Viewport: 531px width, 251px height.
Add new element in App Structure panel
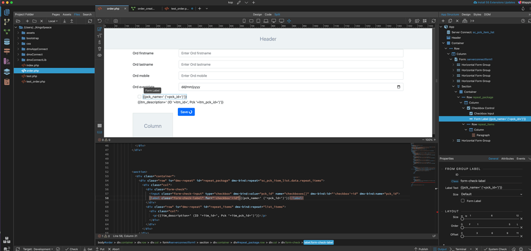[x=443, y=21]
